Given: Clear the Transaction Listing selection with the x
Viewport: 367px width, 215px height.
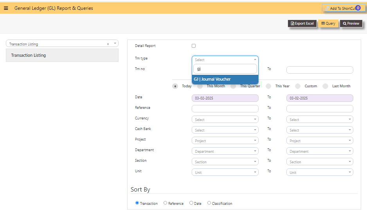Looking at the screenshot, I should click(x=108, y=44).
